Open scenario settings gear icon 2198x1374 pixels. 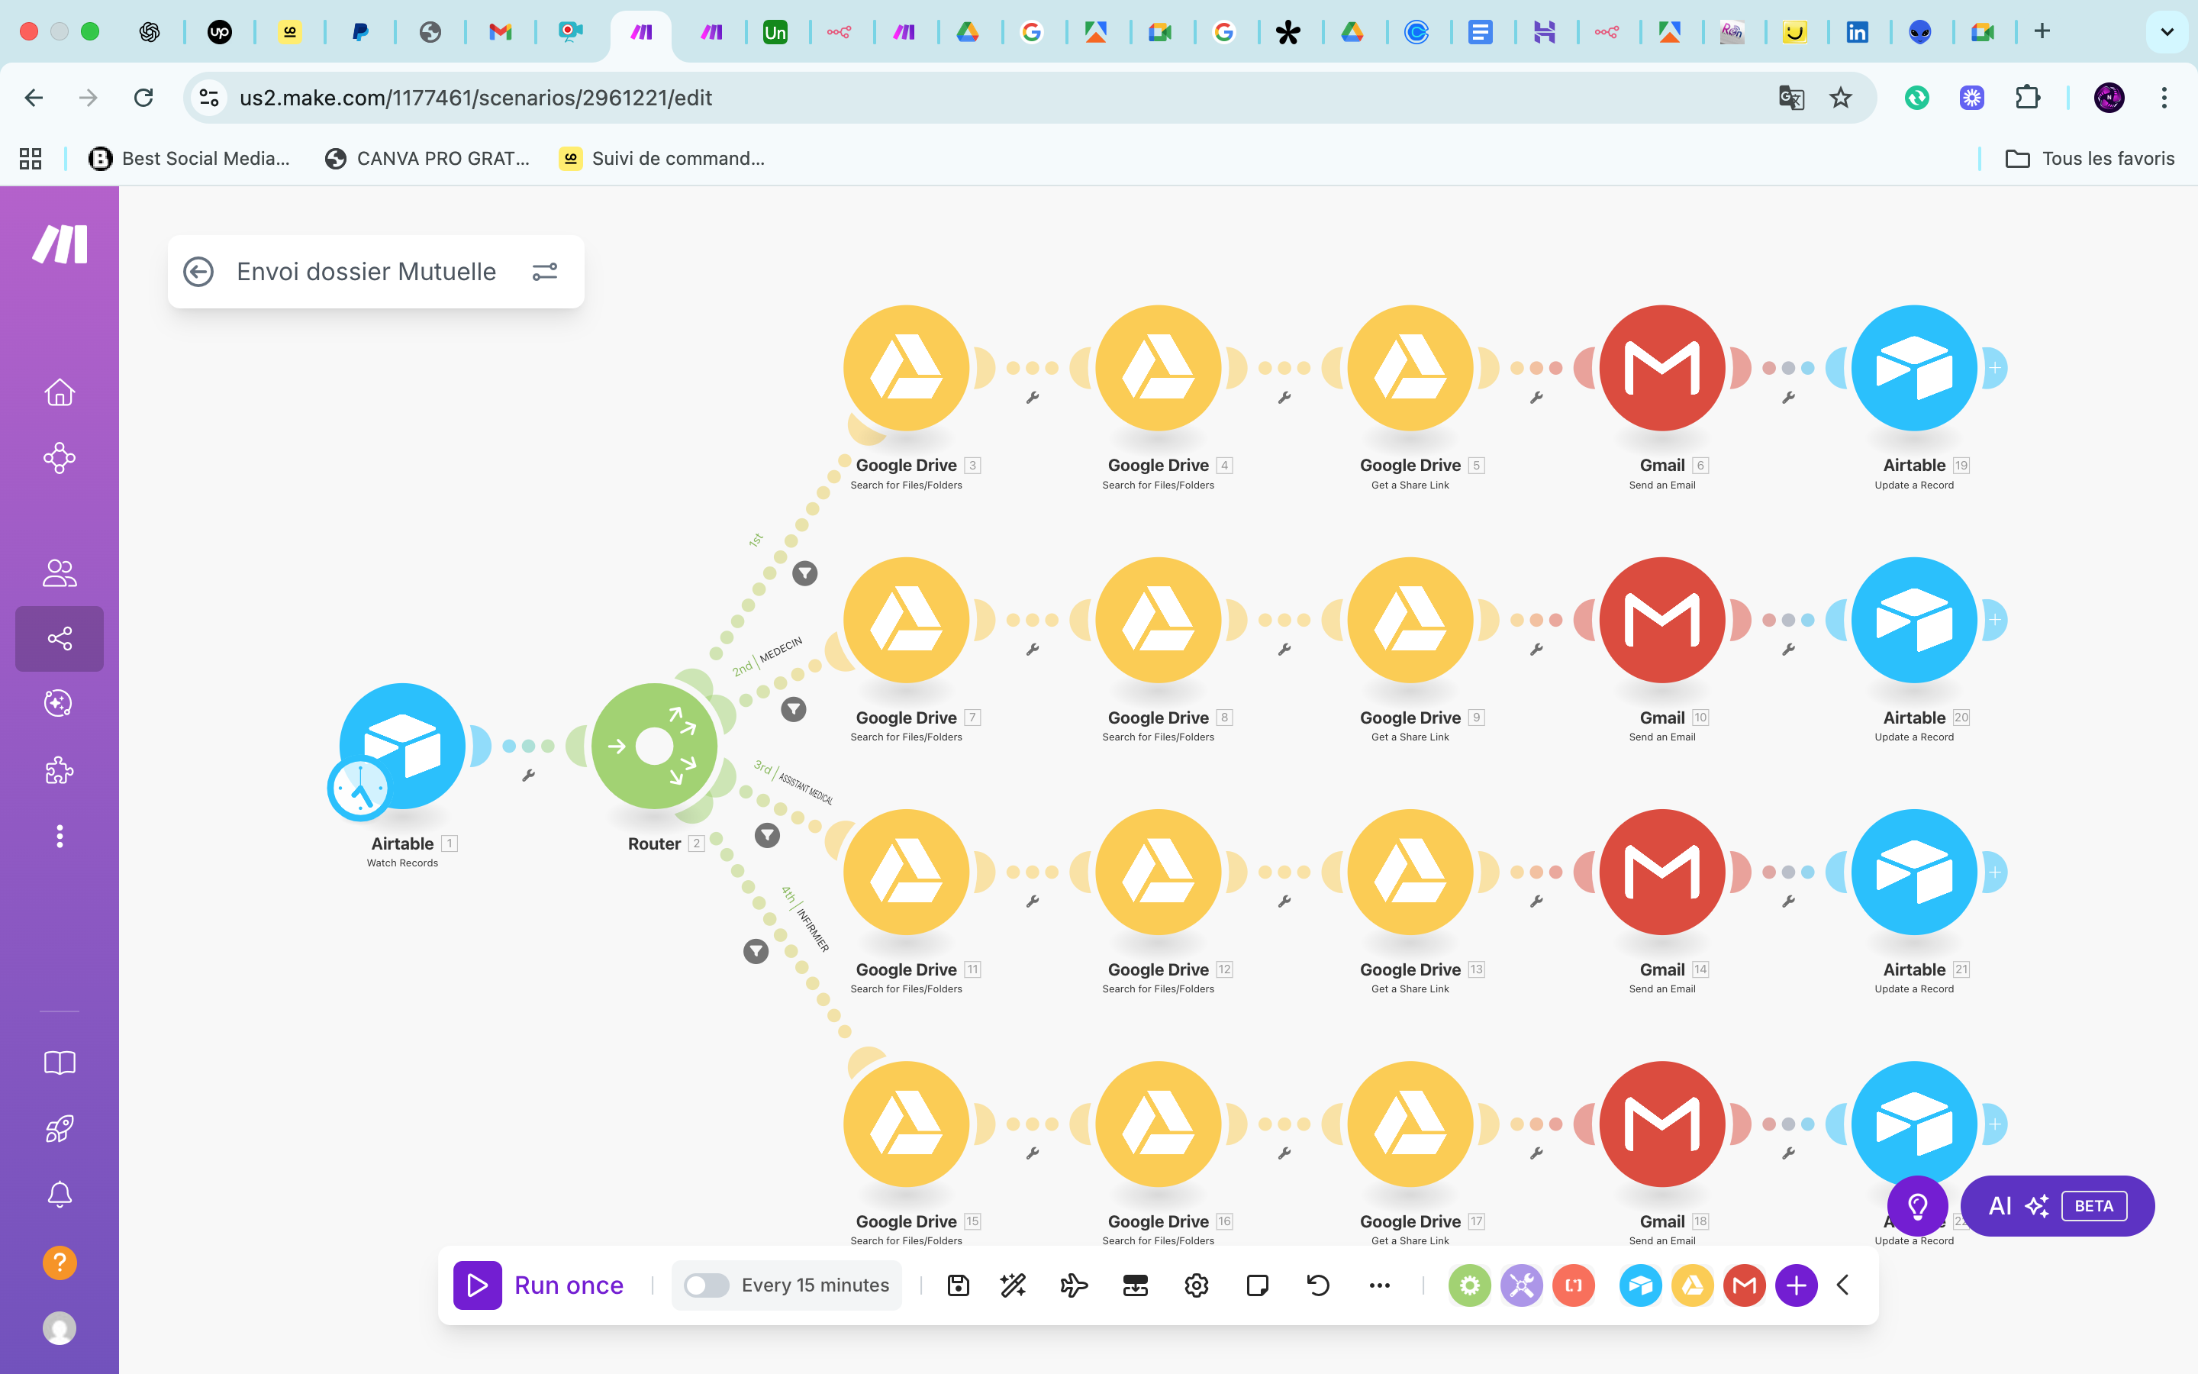[x=1196, y=1285]
